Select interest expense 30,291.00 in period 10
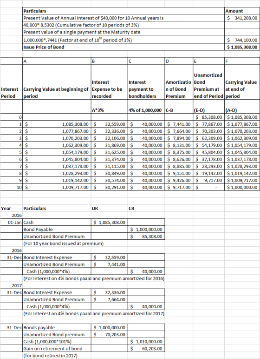The width and height of the screenshot is (260, 359). (x=110, y=187)
